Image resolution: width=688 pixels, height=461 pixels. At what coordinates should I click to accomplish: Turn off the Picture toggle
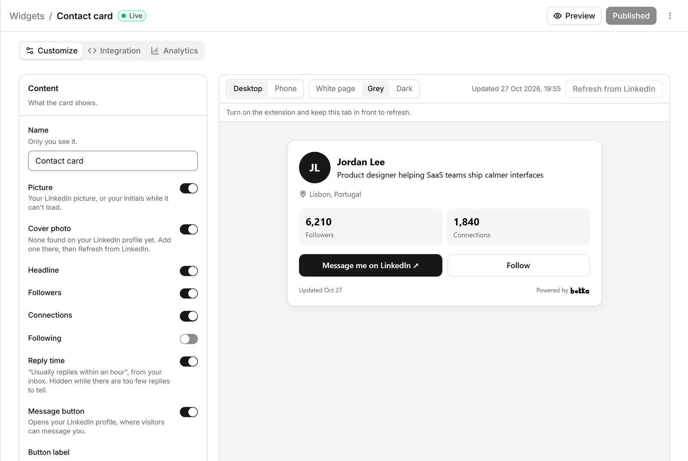(189, 188)
